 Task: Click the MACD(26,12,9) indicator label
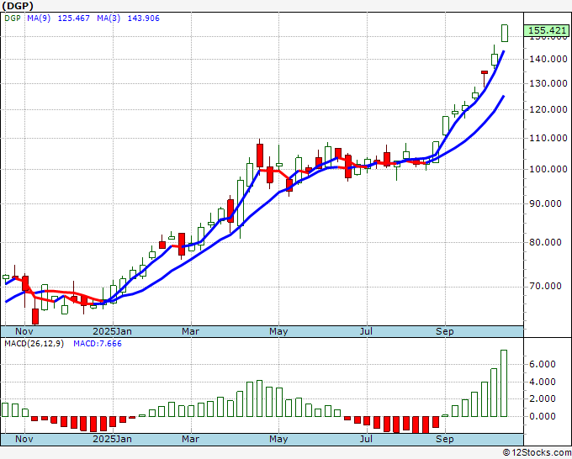click(x=34, y=344)
